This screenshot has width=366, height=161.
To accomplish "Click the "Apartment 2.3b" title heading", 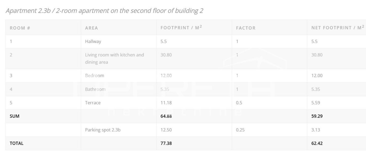I will [104, 11].
